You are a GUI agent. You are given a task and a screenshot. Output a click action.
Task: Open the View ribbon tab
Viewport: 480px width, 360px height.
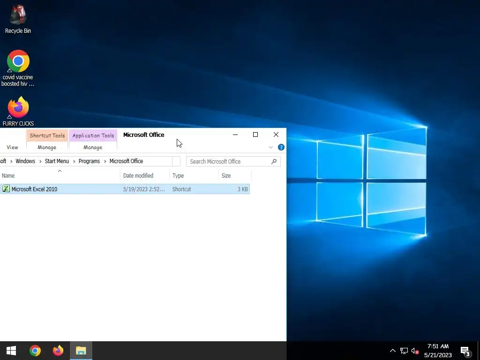tap(12, 147)
